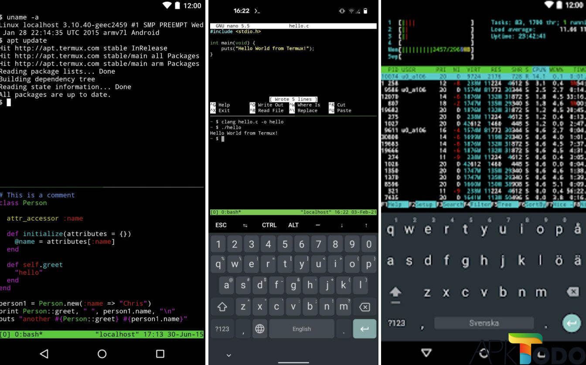Switch to symbols with ?123 on the Svenska keyboard

396,323
